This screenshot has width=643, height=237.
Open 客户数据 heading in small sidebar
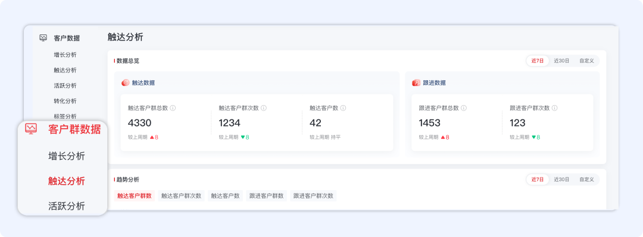tap(67, 38)
